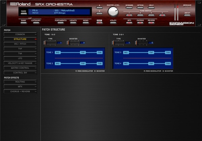Select previous patch with up arrow button
This screenshot has height=141, width=202.
coord(99,8)
